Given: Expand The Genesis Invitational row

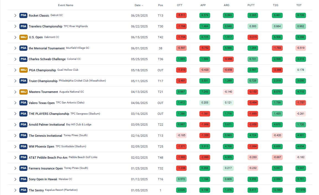Looking at the screenshot, I should tap(15, 136).
